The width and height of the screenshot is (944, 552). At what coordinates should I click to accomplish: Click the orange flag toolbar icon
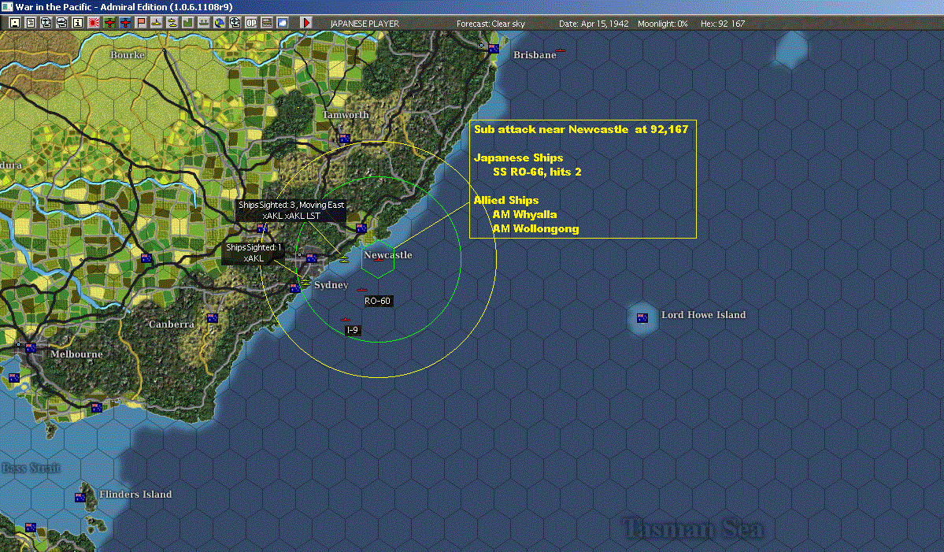pos(141,23)
